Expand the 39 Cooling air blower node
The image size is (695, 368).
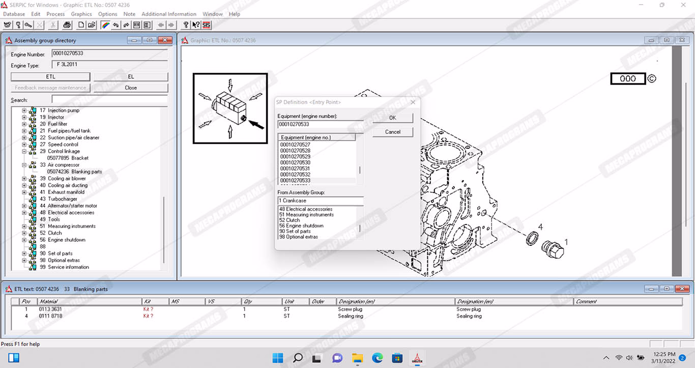pos(24,179)
